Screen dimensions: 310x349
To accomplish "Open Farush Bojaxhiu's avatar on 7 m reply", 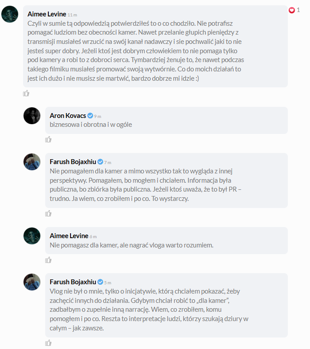I will pos(32,162).
